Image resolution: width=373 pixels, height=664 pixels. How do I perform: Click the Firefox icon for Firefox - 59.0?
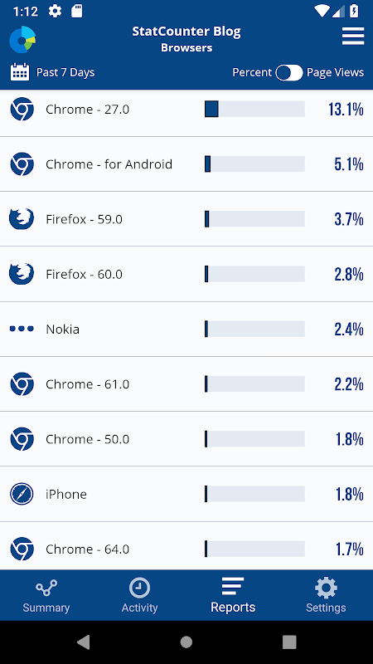22,219
